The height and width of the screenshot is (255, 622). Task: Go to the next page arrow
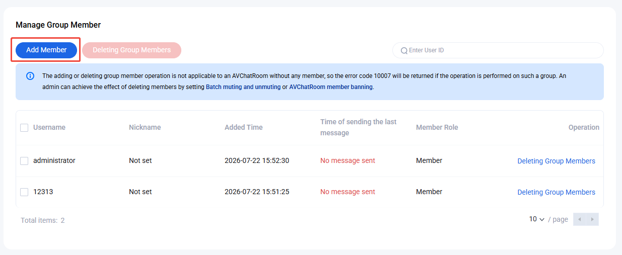coord(592,219)
